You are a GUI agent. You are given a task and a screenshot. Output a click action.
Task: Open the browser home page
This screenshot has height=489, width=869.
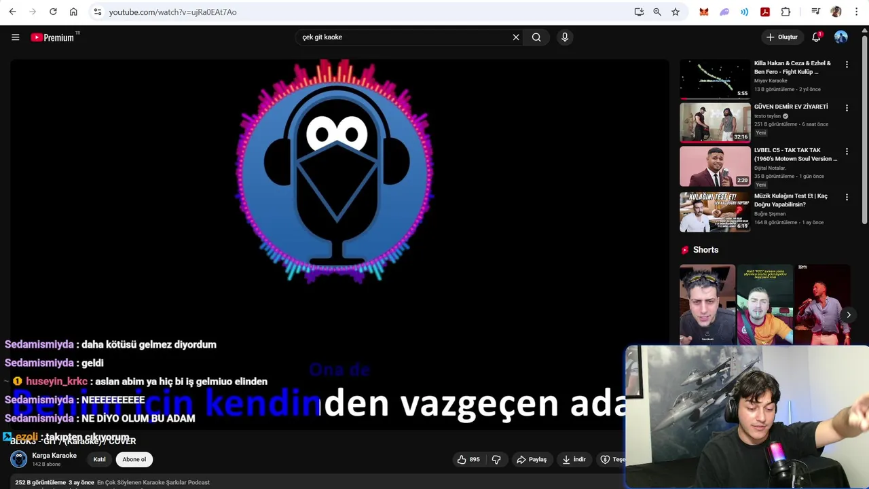click(73, 12)
